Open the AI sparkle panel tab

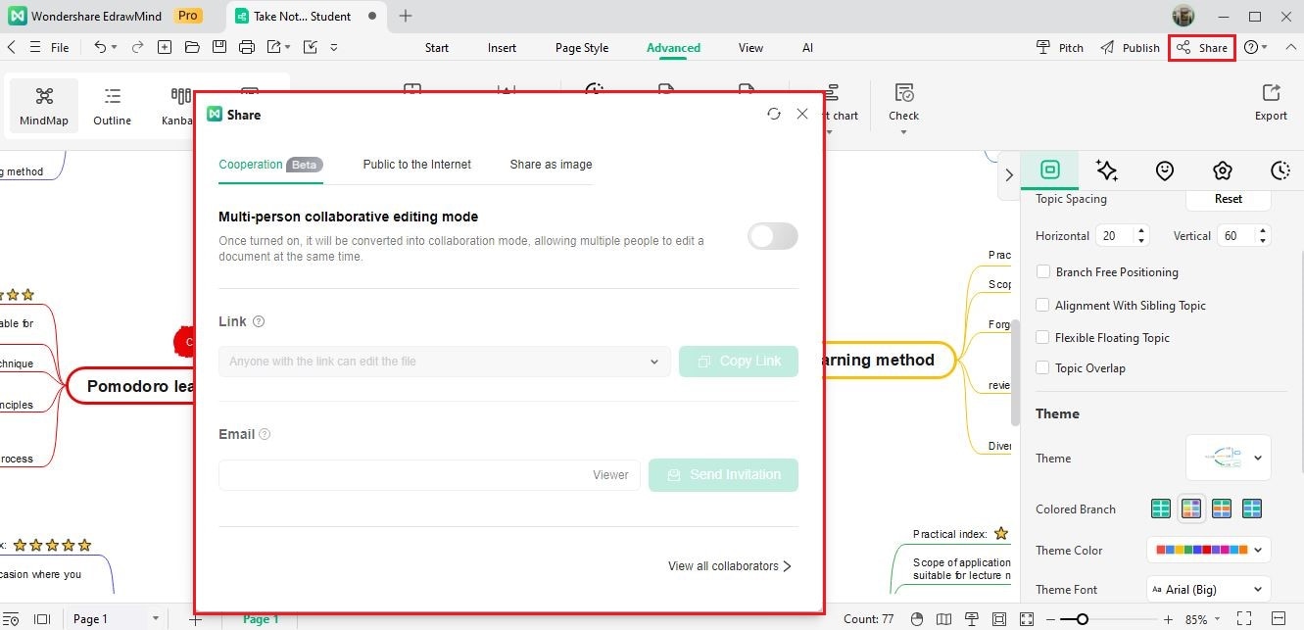point(1107,170)
